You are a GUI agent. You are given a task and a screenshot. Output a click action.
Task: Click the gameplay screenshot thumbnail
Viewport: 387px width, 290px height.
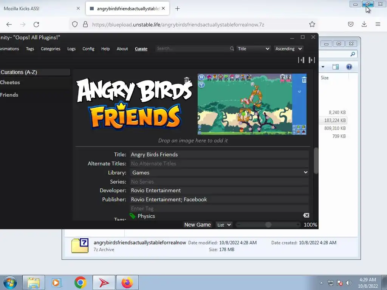[252, 104]
